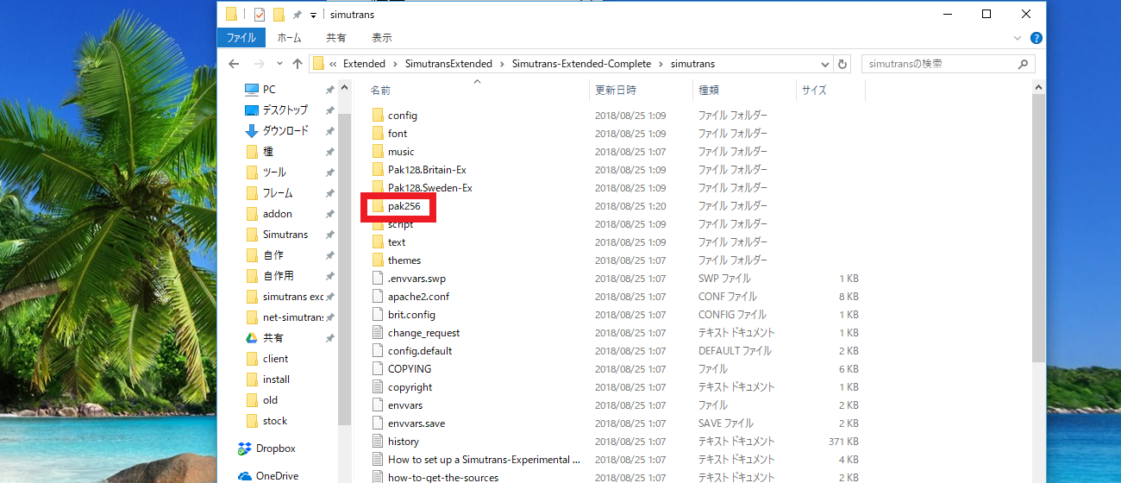Open the ツール pinned folder

pos(274,172)
